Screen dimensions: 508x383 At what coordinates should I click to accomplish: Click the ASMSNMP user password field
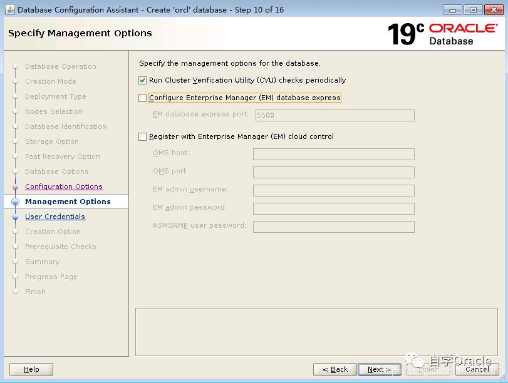coord(333,227)
